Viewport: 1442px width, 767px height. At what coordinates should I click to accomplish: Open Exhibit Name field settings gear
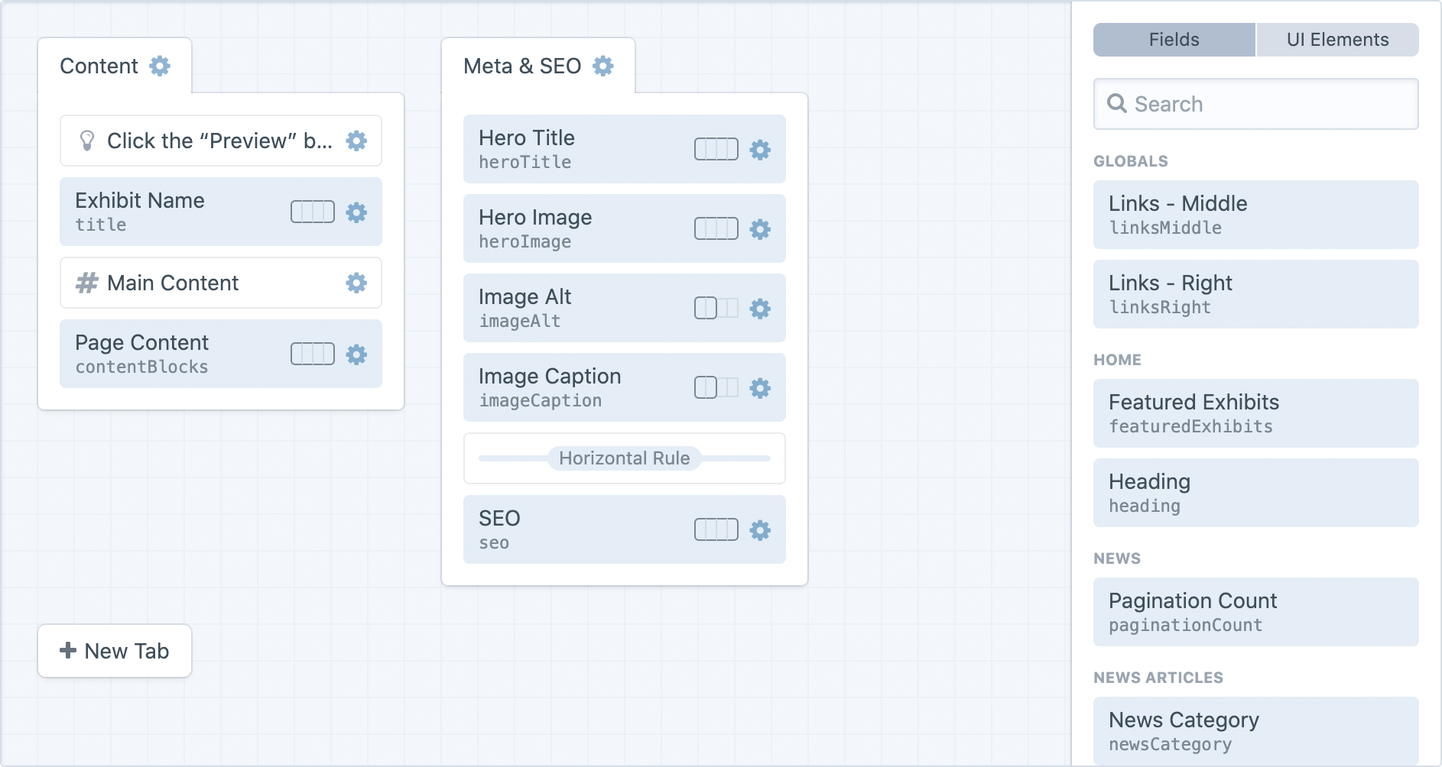(356, 212)
